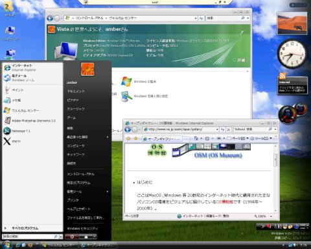
Task: Open ピクチャ from Start menu
Action: (x=73, y=100)
